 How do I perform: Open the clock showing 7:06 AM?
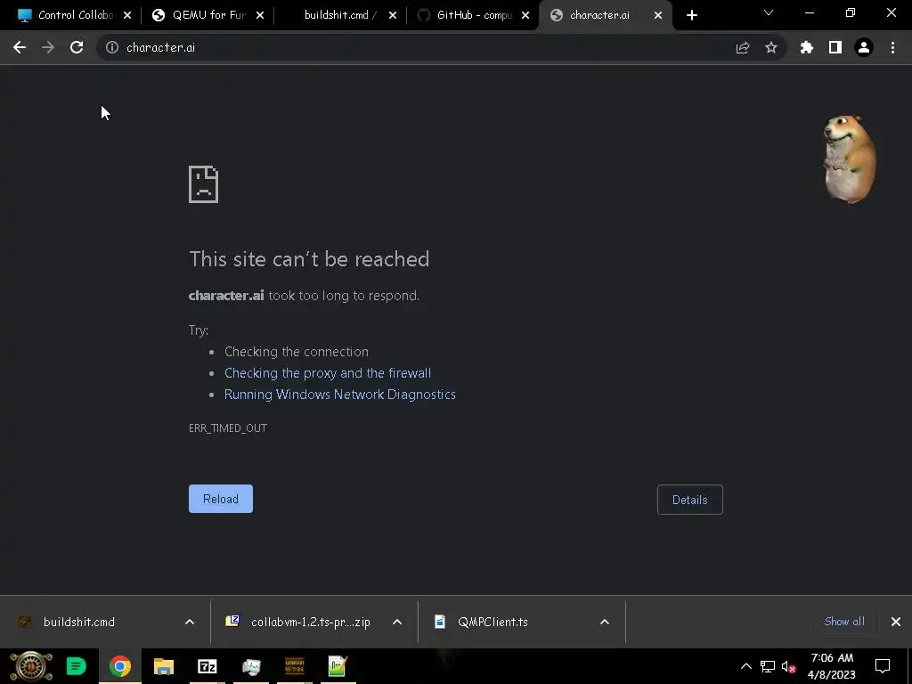832,666
